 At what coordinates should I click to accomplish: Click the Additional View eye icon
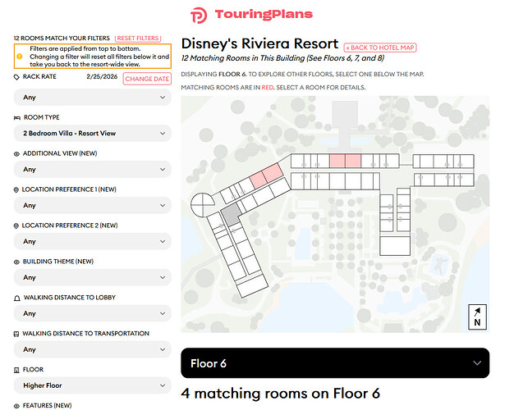point(17,153)
